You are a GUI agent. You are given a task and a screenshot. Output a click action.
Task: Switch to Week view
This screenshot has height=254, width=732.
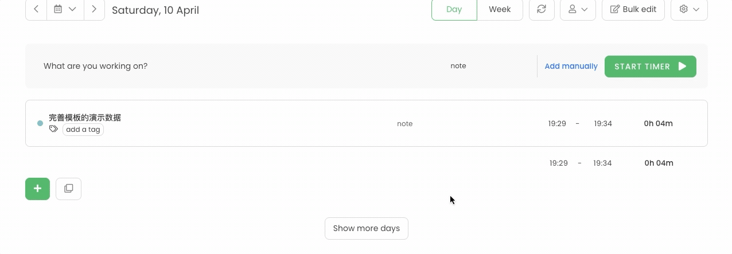pyautogui.click(x=500, y=10)
